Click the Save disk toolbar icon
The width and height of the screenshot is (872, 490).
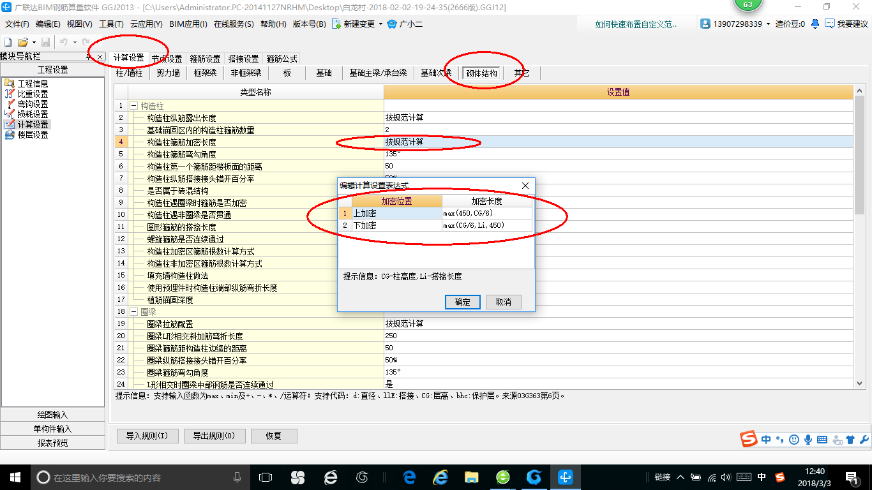point(45,41)
